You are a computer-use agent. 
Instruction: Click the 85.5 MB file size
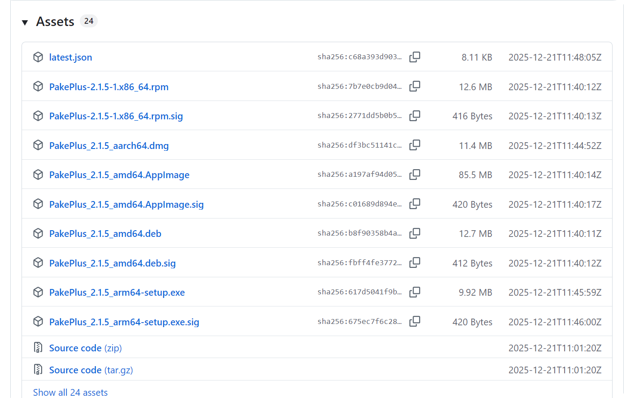point(475,175)
